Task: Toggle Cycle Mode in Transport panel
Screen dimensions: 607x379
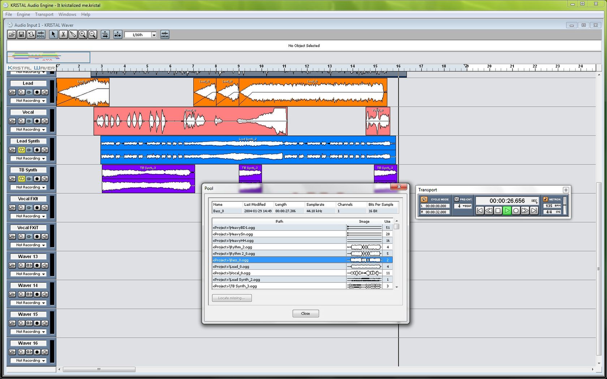Action: tap(424, 199)
